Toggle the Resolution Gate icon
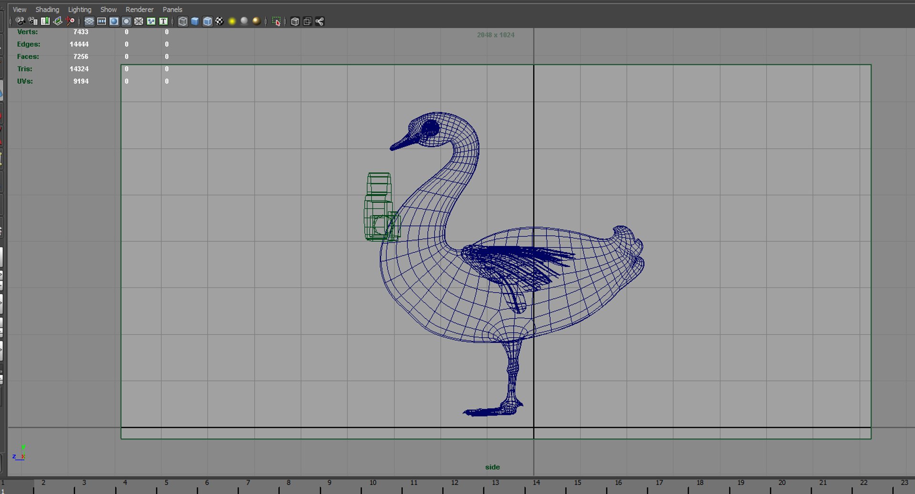Screen dimensions: 915x494 click(114, 21)
